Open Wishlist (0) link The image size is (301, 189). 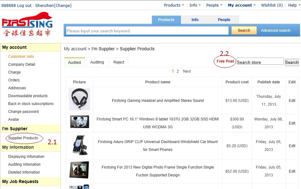(272, 5)
